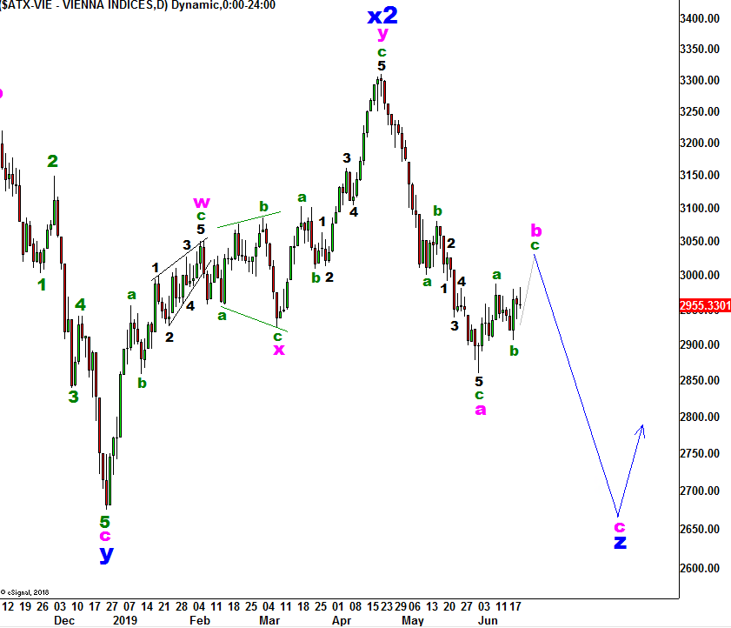
Task: Click the Mar month on the date axis
Action: click(269, 620)
